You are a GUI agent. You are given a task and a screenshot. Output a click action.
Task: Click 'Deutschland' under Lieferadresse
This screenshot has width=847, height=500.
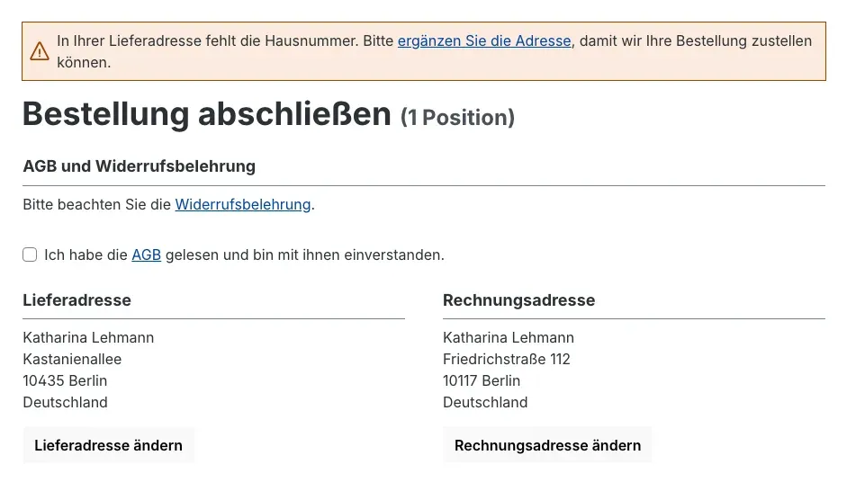[66, 402]
